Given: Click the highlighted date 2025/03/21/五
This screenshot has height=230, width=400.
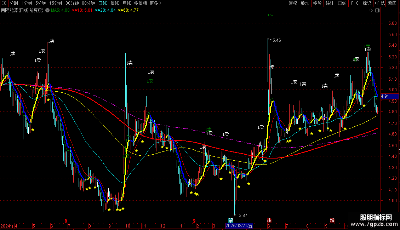Looking at the screenshot, I should click(x=239, y=226).
